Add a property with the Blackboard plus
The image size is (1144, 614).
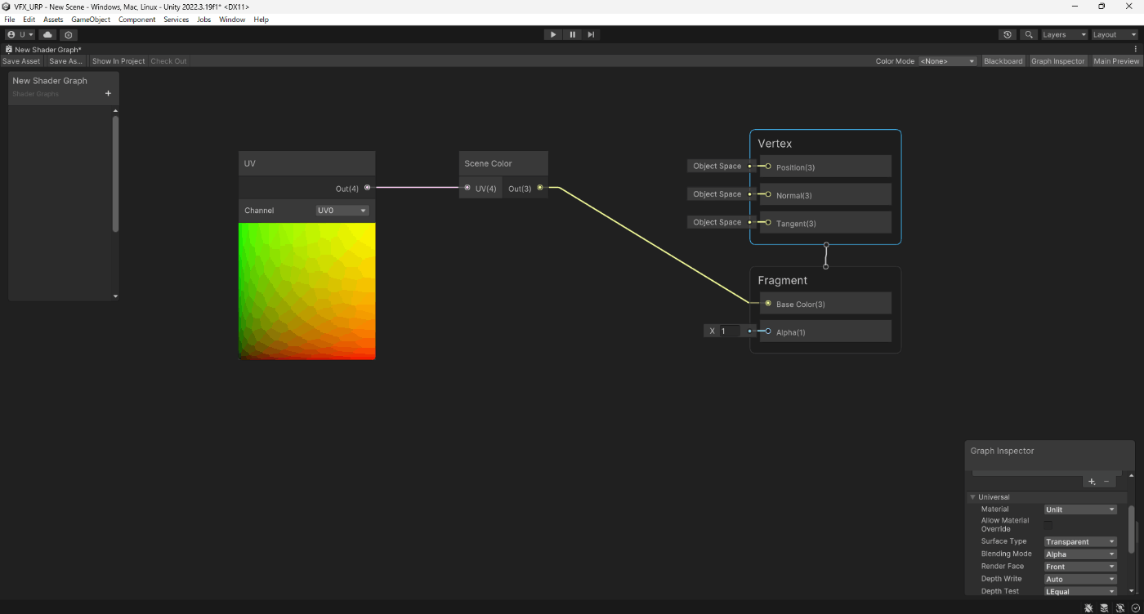(108, 94)
